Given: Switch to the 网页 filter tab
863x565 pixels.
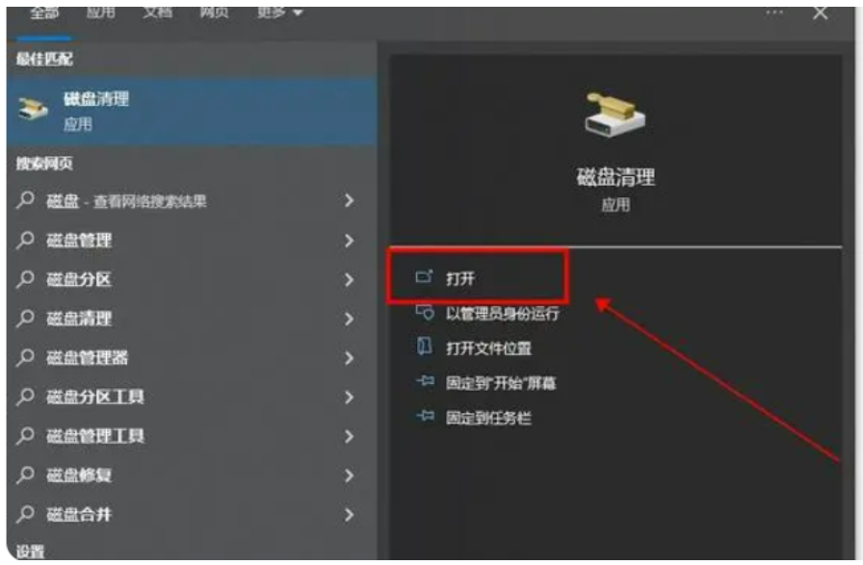Looking at the screenshot, I should tap(214, 13).
